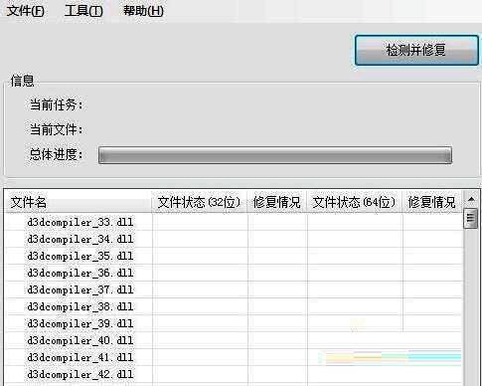Click the 信息 group label
This screenshot has width=482, height=386.
(x=22, y=81)
